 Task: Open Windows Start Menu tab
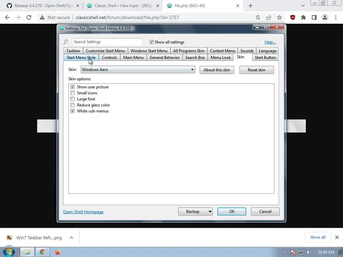click(x=149, y=51)
